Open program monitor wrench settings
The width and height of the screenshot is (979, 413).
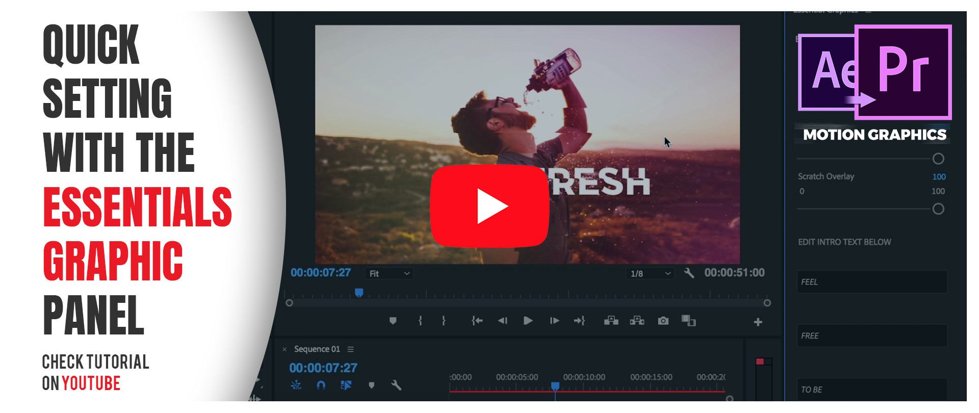point(689,273)
